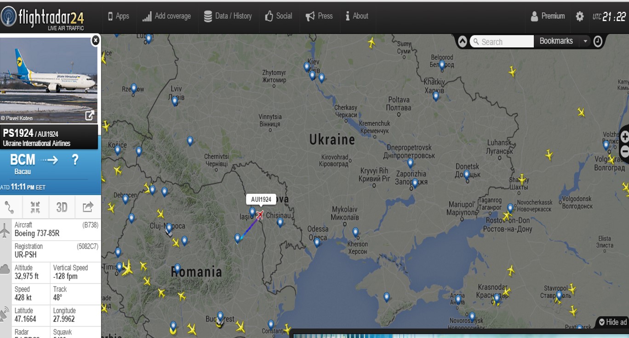Open the settings gear icon

pos(580,16)
